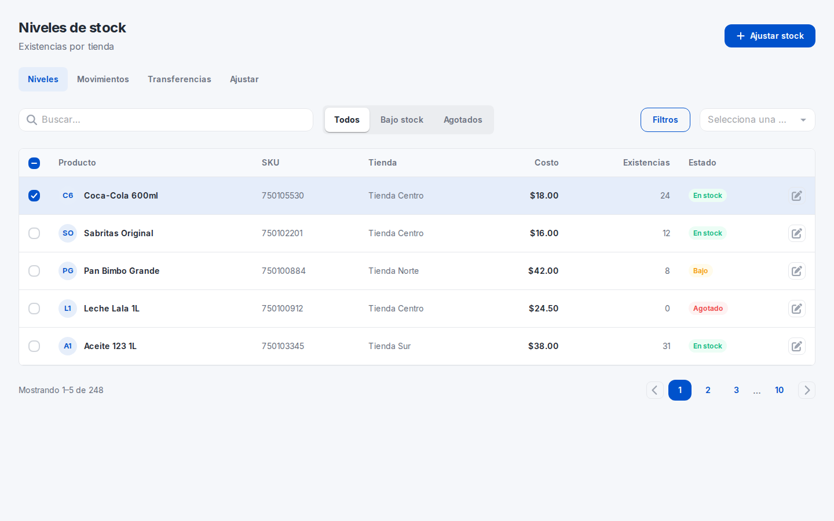Check the Sabritas Original row checkbox

point(34,233)
